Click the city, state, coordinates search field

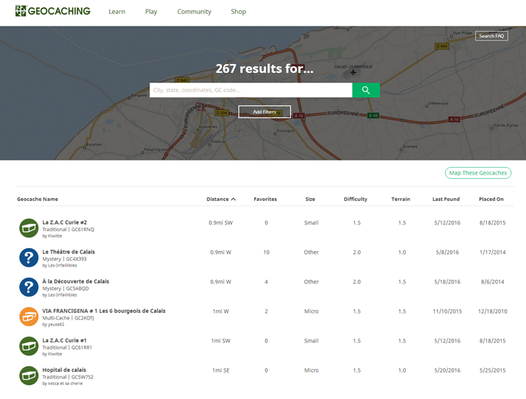[250, 91]
